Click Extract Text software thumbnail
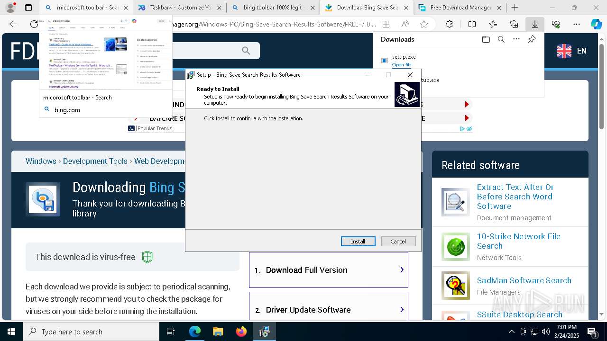 tap(456, 202)
